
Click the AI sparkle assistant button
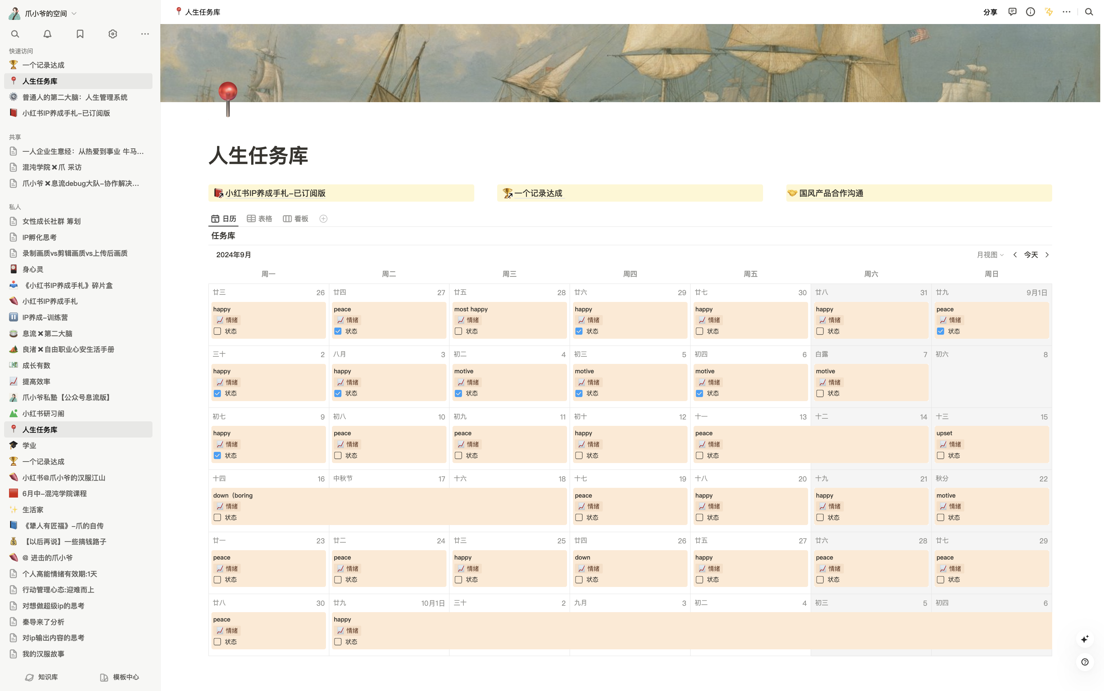point(1085,639)
